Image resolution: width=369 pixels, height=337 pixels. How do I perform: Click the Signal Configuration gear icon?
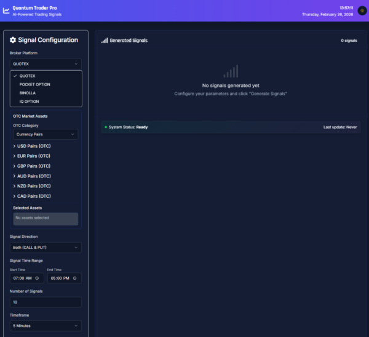13,40
